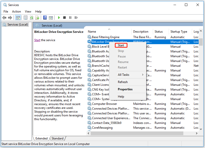
Task: Select the Computer Browser service row
Action: point(143,104)
